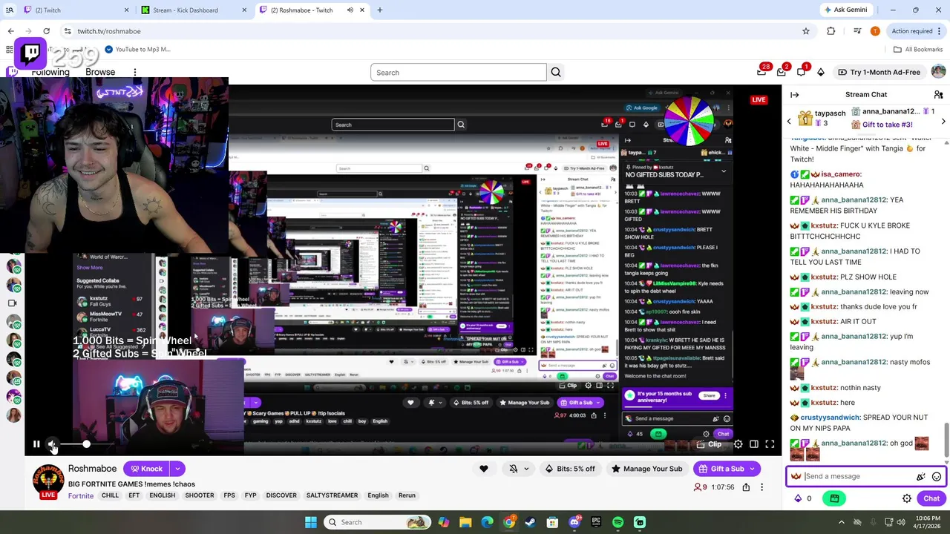Open the green channel points rewards button
Screen dimensions: 950x534
tap(834, 498)
